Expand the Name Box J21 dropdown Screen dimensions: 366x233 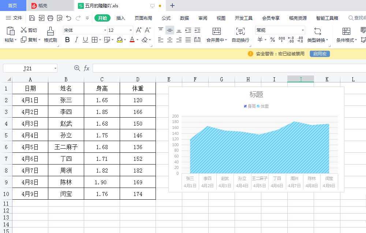tap(55, 68)
